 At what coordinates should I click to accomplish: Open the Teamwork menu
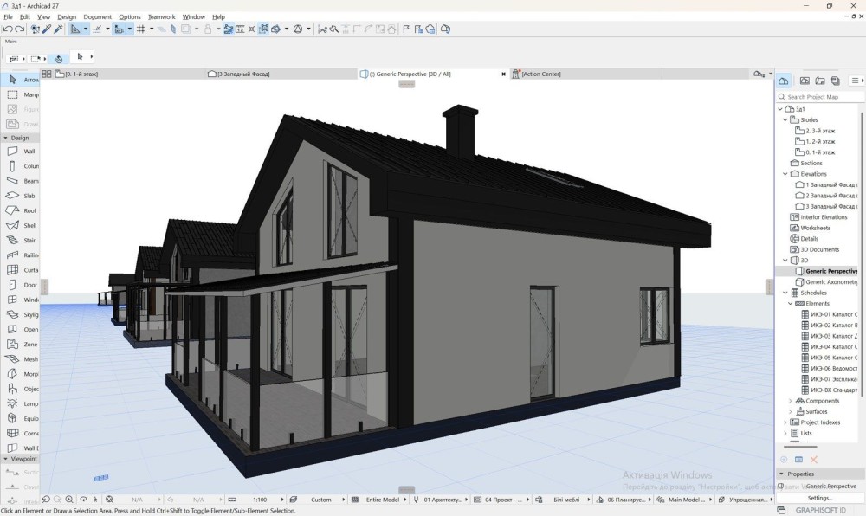point(161,16)
